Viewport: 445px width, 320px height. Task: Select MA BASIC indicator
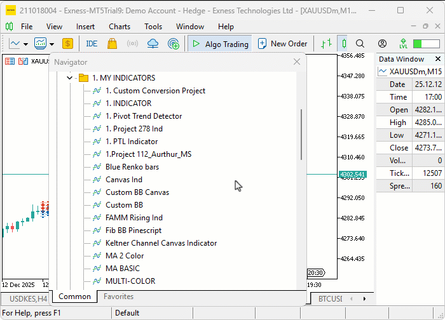point(123,269)
